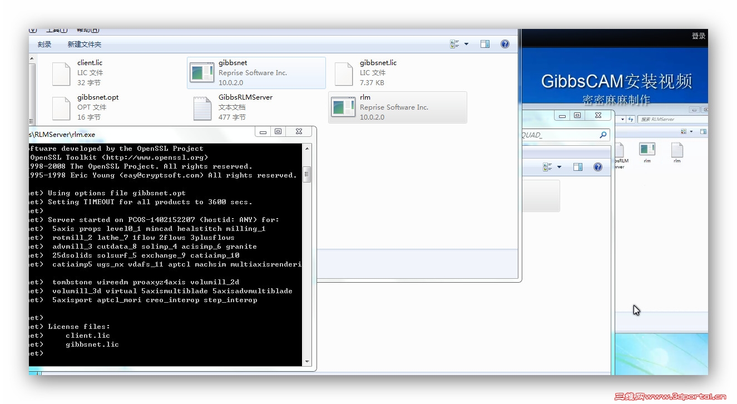Screen dimensions: 737x404
Task: Select the gibbsnet.opt file icon
Action: click(61, 109)
